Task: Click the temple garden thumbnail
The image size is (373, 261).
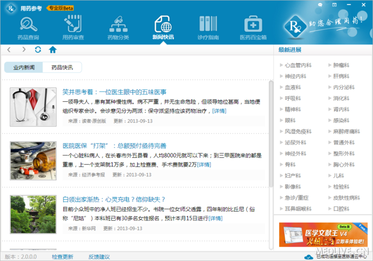Action: pyautogui.click(x=33, y=215)
